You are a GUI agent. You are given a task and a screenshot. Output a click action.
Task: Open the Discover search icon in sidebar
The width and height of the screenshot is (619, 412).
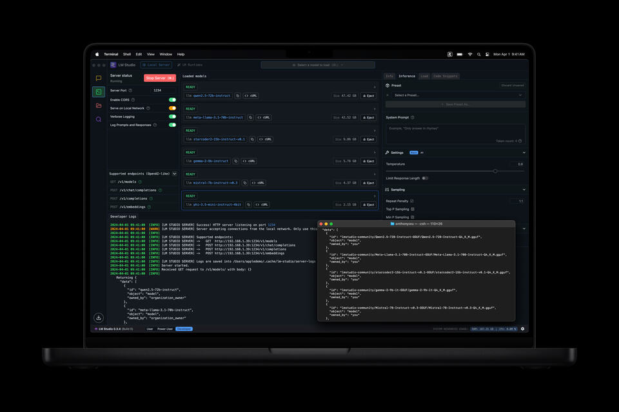[99, 119]
